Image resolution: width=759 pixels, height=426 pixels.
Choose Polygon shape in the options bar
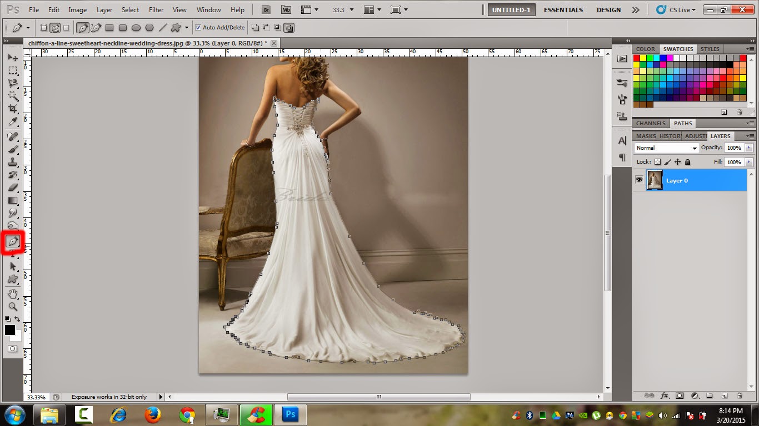pyautogui.click(x=149, y=27)
